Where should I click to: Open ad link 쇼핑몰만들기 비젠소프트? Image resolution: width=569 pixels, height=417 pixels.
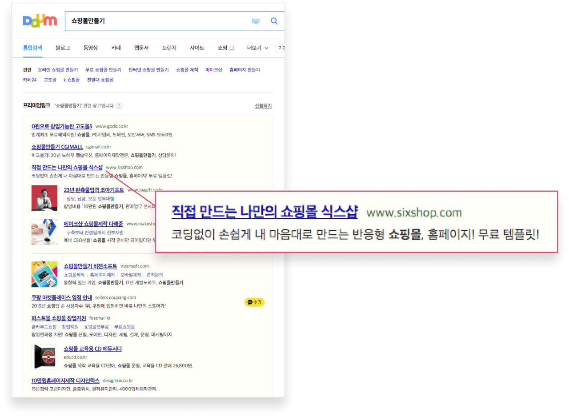[x=90, y=266]
